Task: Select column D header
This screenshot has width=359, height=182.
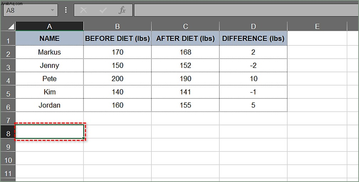Action: coord(253,27)
